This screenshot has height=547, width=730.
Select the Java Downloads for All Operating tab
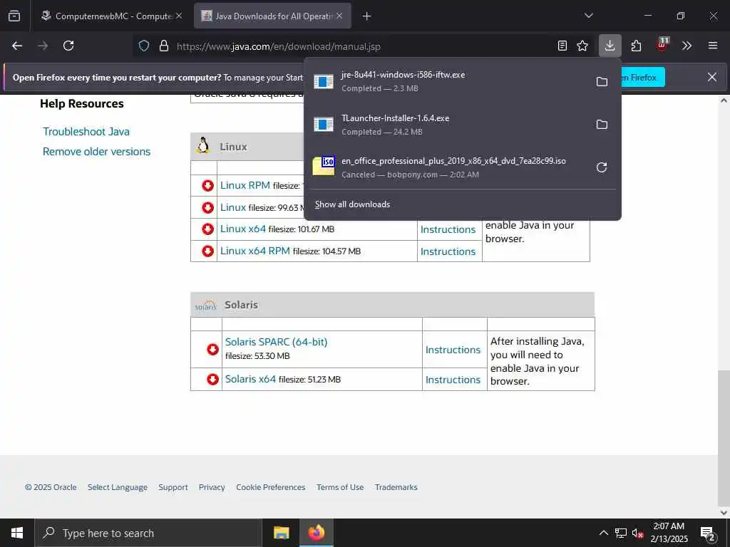272,16
